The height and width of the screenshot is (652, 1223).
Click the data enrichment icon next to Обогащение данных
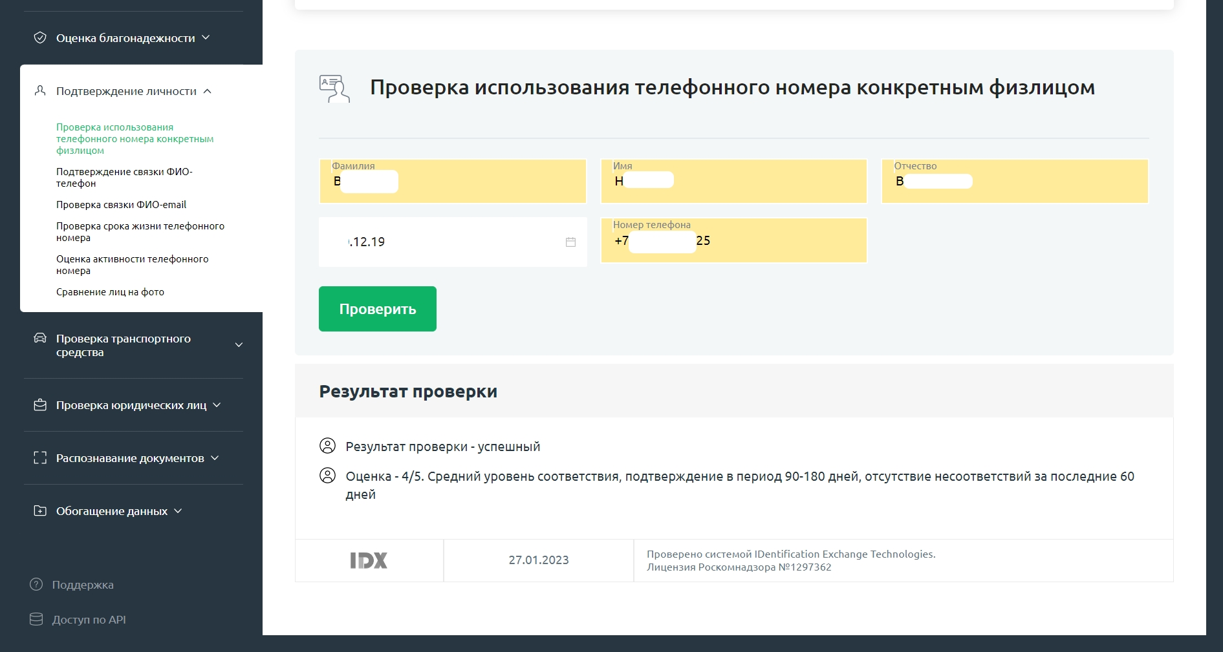[x=39, y=510]
